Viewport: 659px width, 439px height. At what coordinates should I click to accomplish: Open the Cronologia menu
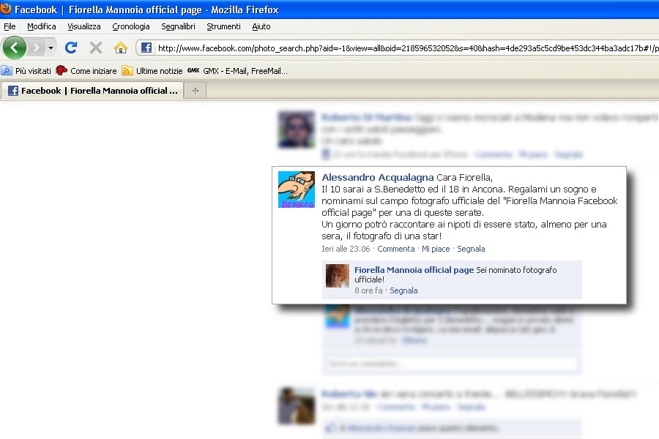click(x=131, y=26)
